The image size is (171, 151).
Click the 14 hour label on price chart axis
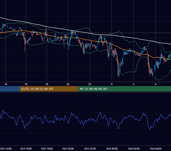coord(6,84)
